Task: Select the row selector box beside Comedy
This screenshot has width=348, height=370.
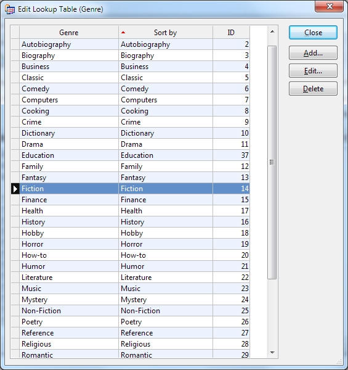Action: pos(15,89)
